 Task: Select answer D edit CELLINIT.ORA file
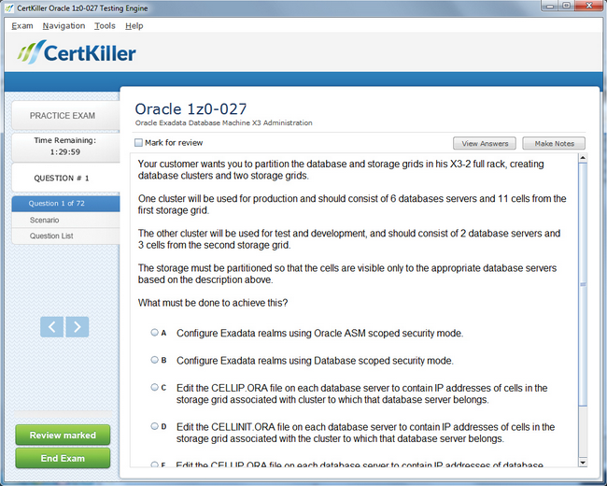click(x=154, y=426)
